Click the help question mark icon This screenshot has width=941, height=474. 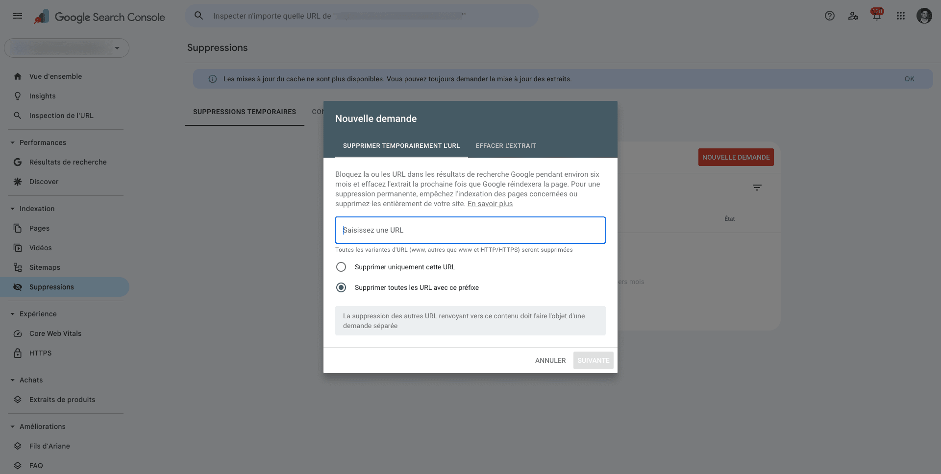point(830,16)
